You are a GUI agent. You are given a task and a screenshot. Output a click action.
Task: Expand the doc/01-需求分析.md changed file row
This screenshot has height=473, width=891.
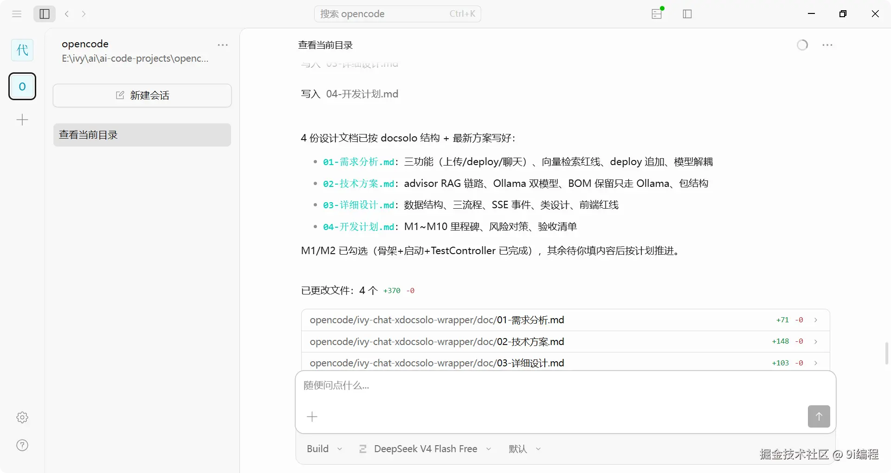click(x=565, y=320)
